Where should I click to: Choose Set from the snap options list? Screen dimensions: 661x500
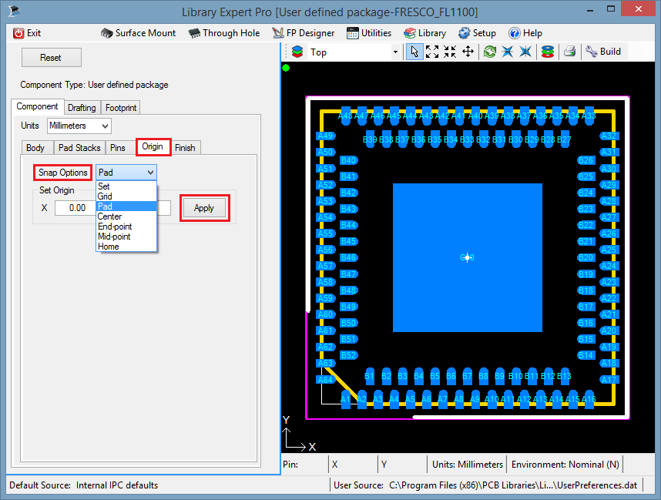(126, 186)
